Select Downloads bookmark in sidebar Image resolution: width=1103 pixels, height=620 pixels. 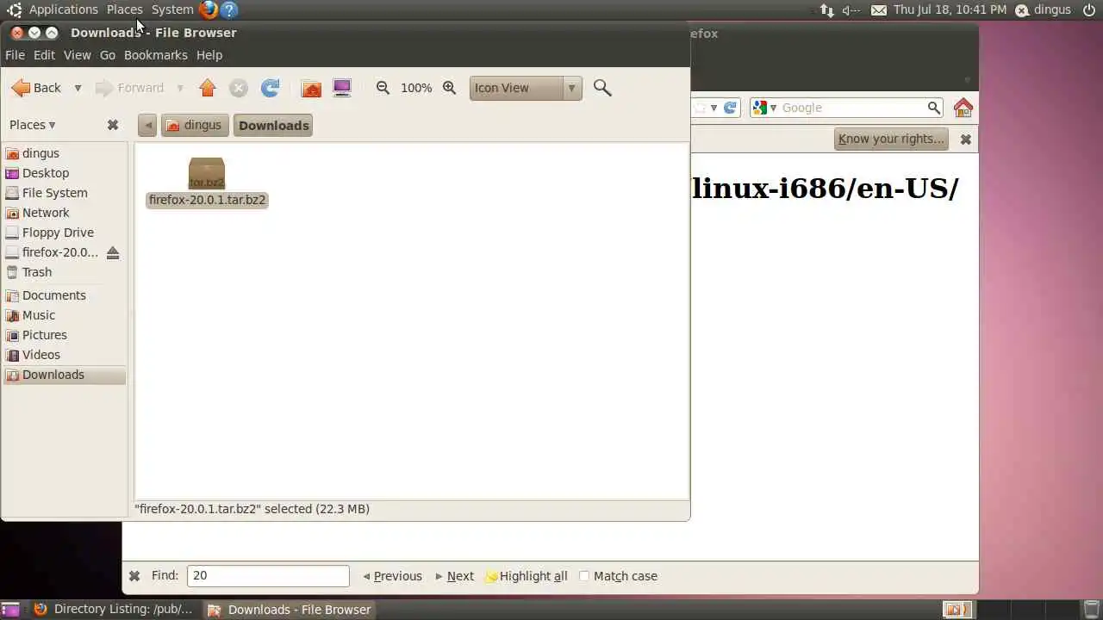[x=65, y=375]
